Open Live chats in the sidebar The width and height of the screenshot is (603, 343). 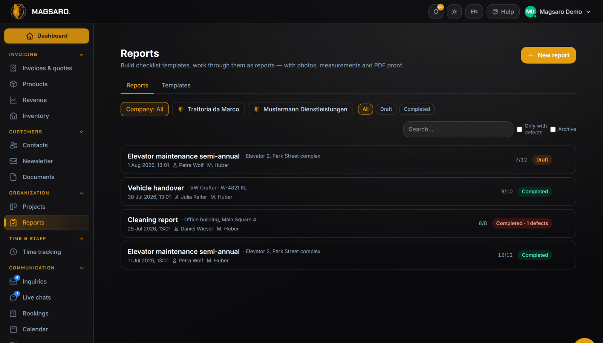[47, 297]
